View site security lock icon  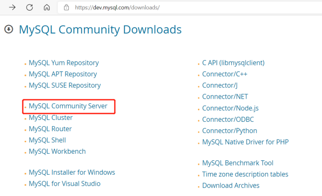coord(67,7)
